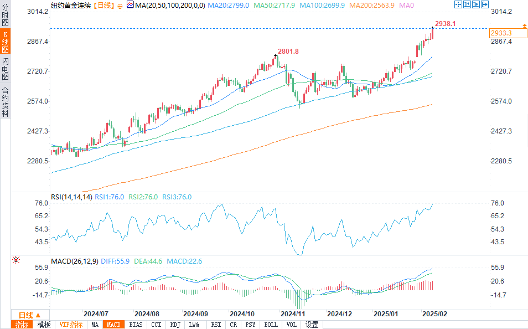Click the MA indicator chart icon beside title

point(130,5)
